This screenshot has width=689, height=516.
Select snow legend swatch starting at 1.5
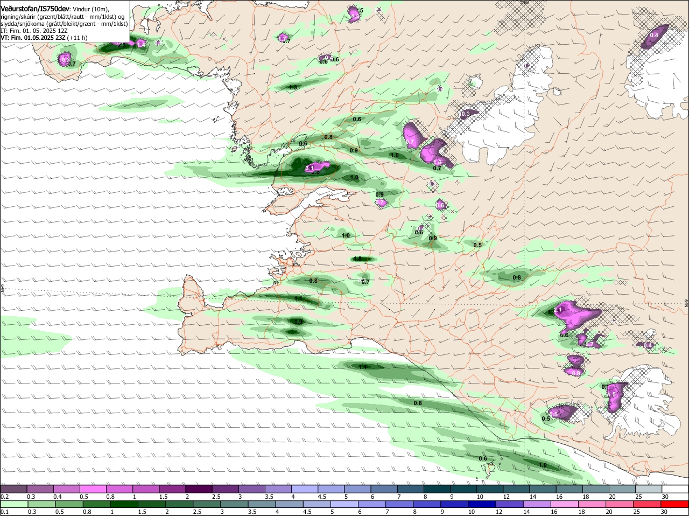point(172,489)
